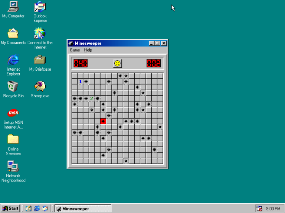Select the Online Services folder icon

(x=13, y=145)
